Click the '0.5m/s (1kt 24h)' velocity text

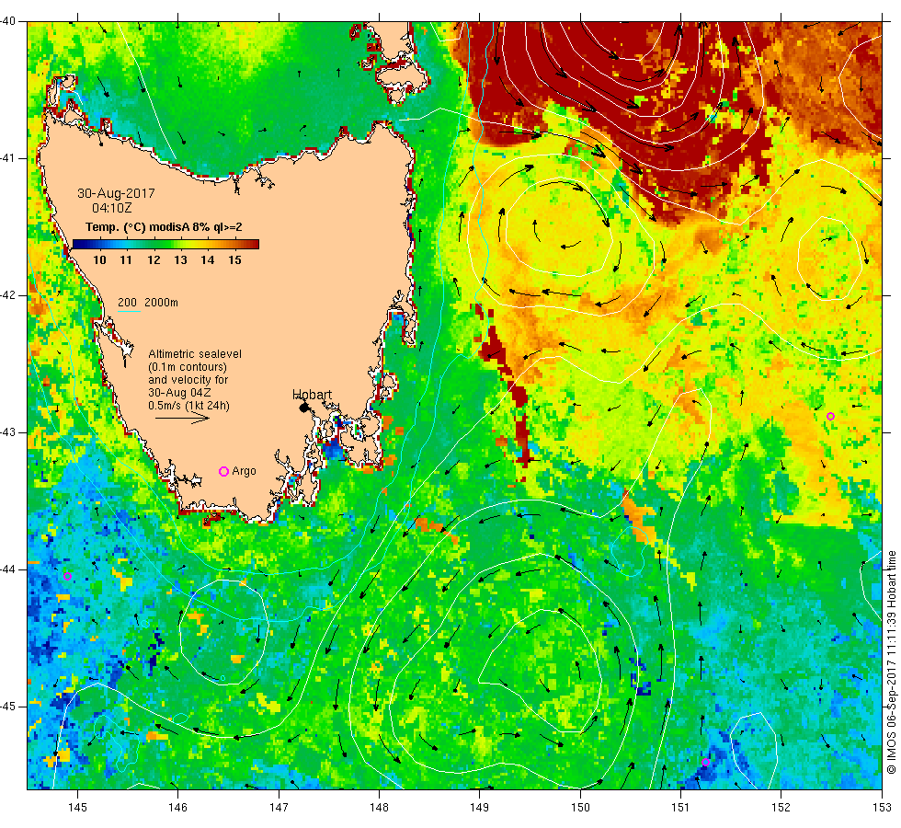(x=188, y=406)
